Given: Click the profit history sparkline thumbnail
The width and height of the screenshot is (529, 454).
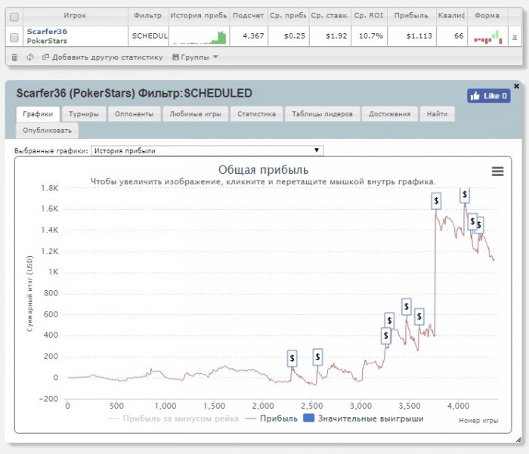Looking at the screenshot, I should pos(199,37).
